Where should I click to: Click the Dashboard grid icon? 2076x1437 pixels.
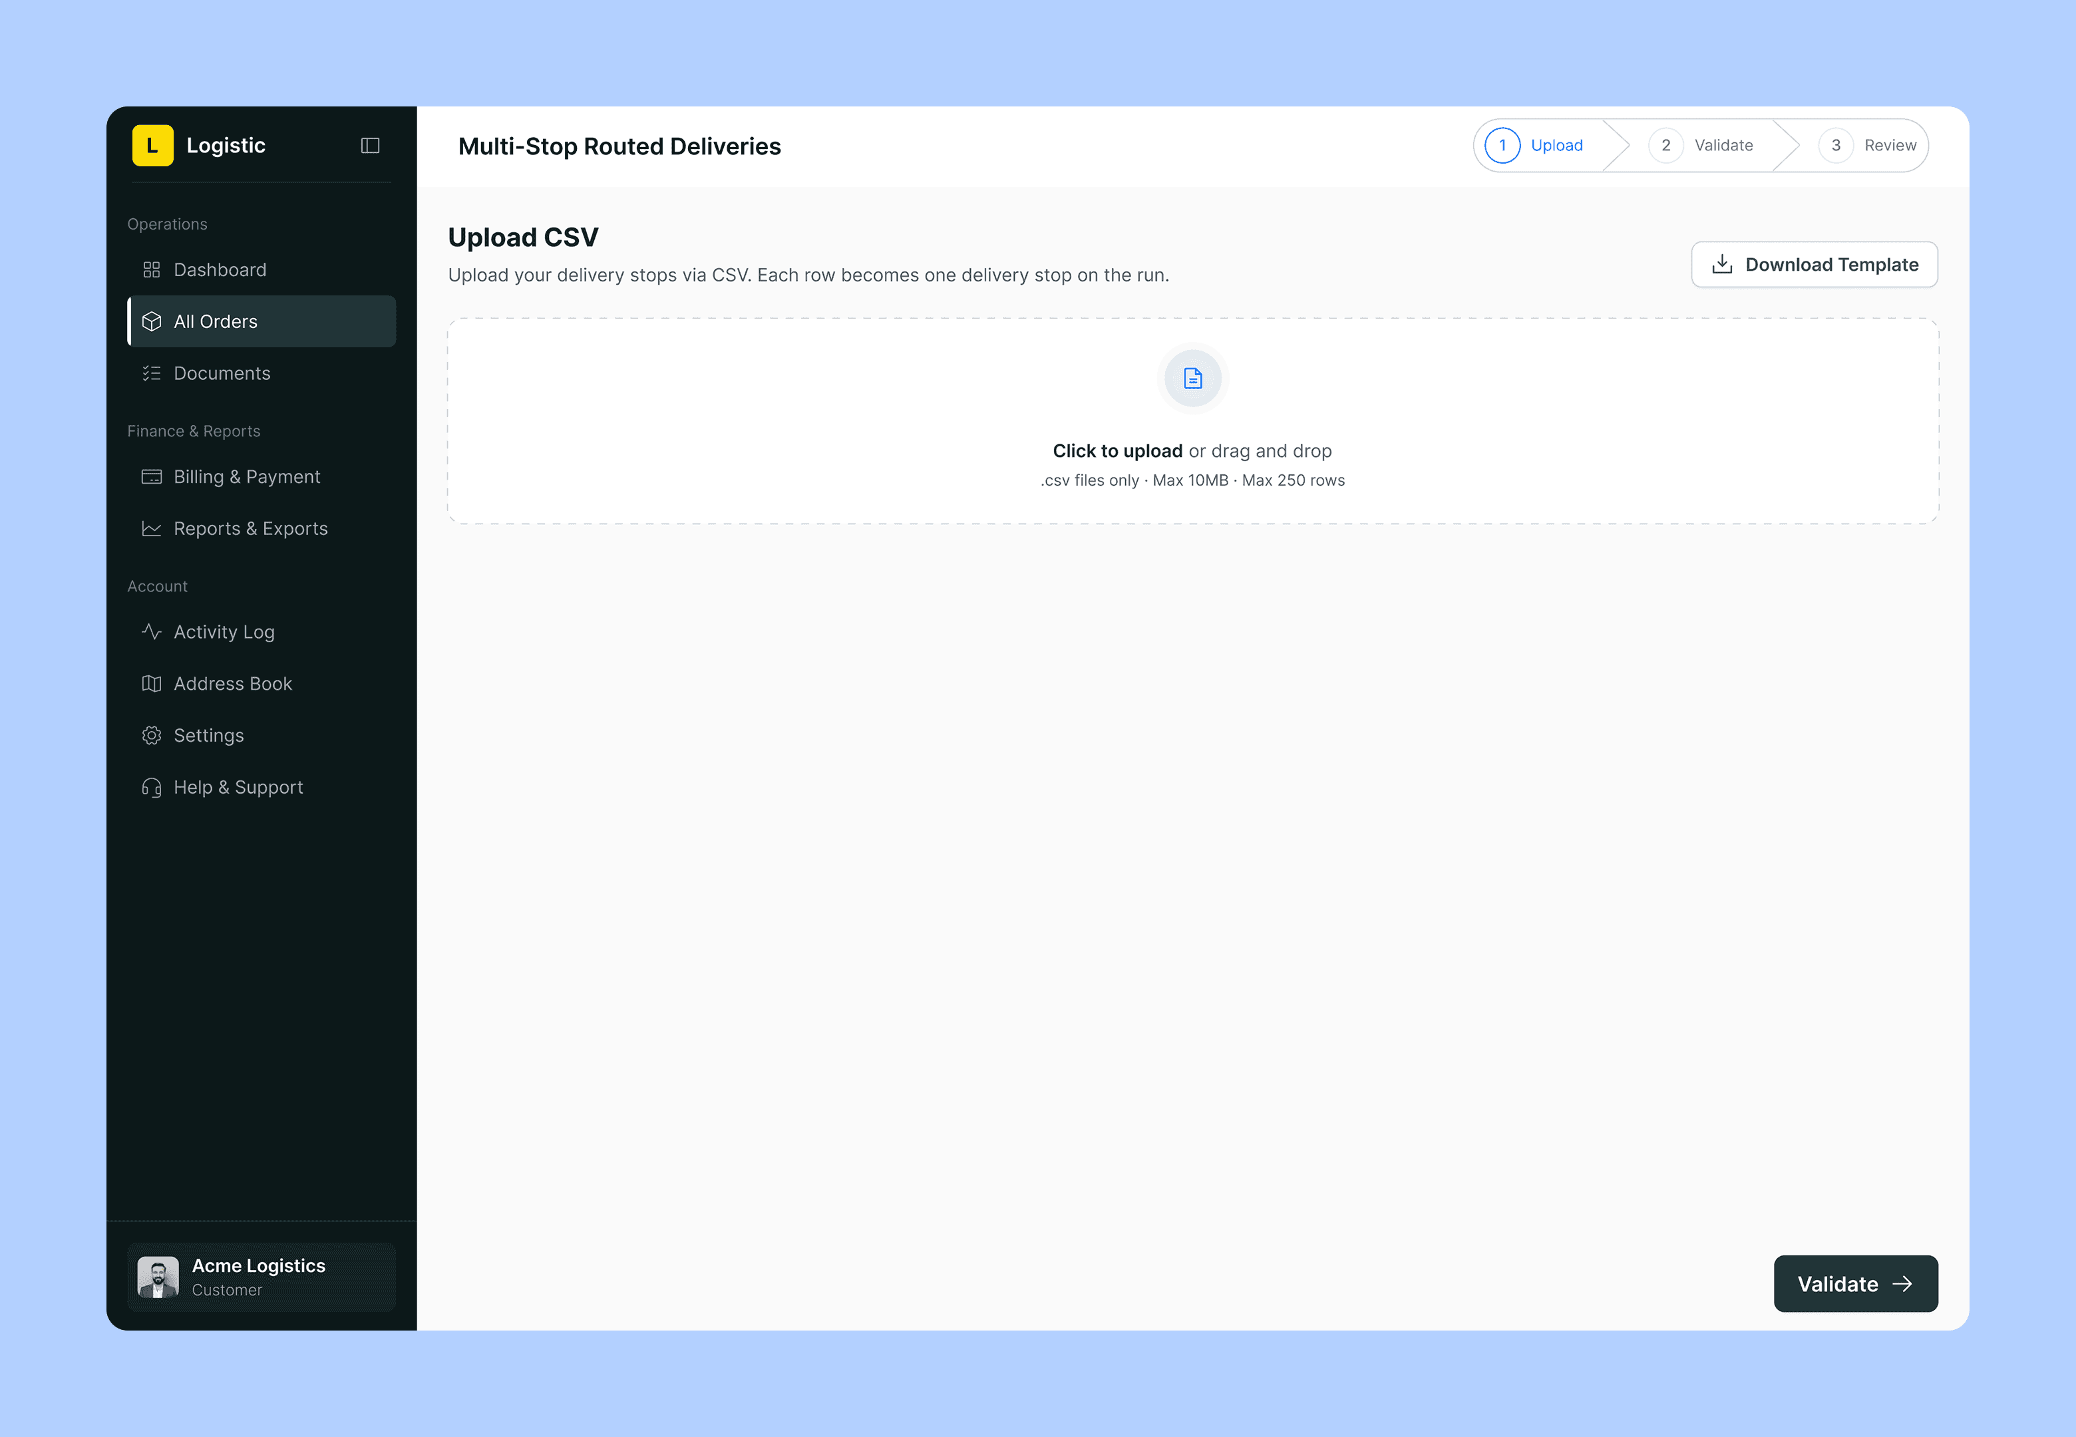[151, 270]
